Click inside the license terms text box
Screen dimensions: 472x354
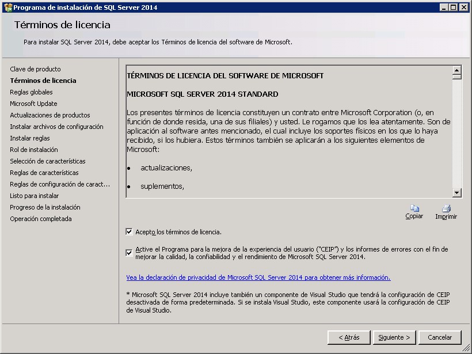288,144
